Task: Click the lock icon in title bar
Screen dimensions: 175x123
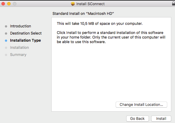Action: tap(174, 3)
